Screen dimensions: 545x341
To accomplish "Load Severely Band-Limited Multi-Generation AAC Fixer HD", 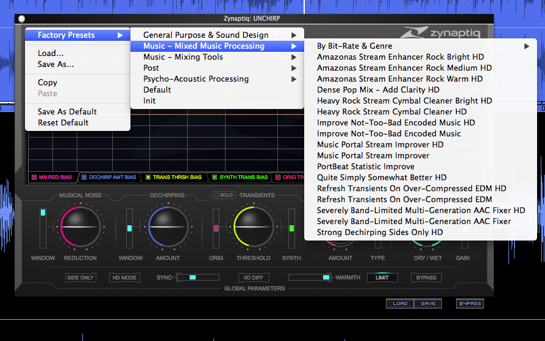I will tap(421, 211).
